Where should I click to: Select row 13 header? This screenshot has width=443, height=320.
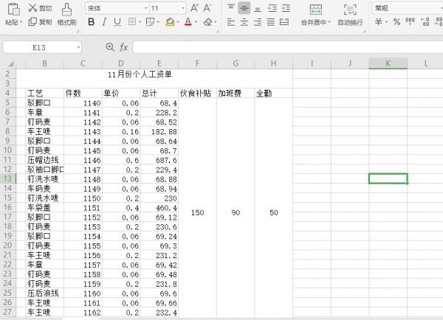[x=8, y=178]
